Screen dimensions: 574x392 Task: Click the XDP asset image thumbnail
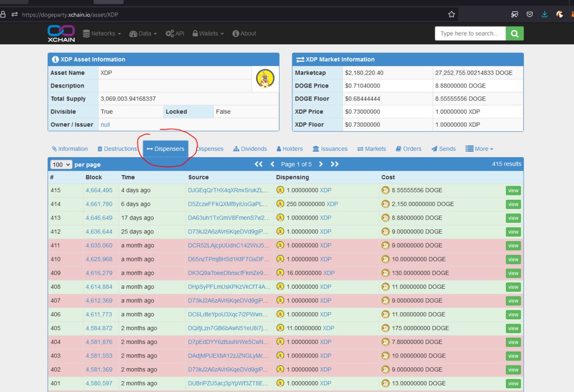(x=265, y=79)
